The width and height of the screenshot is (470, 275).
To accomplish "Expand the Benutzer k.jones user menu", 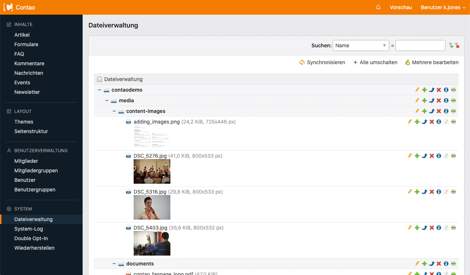I will pyautogui.click(x=443, y=7).
